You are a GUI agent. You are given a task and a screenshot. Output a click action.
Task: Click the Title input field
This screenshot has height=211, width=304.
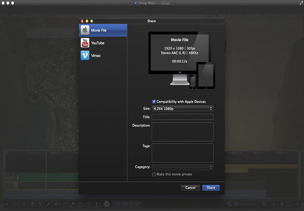(182, 117)
